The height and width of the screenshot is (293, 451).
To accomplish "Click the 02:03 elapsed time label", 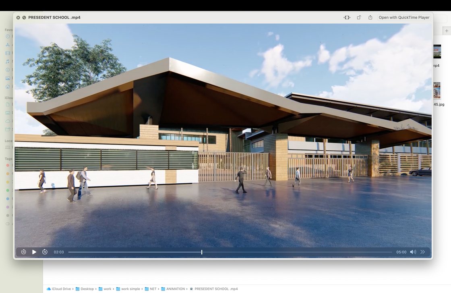I will pyautogui.click(x=59, y=252).
